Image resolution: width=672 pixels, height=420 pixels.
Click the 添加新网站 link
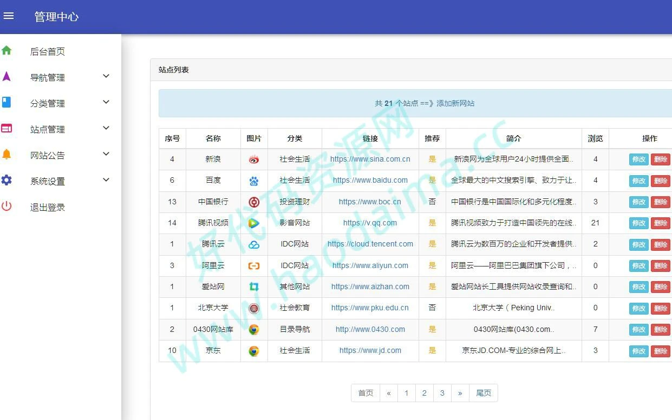tap(455, 103)
